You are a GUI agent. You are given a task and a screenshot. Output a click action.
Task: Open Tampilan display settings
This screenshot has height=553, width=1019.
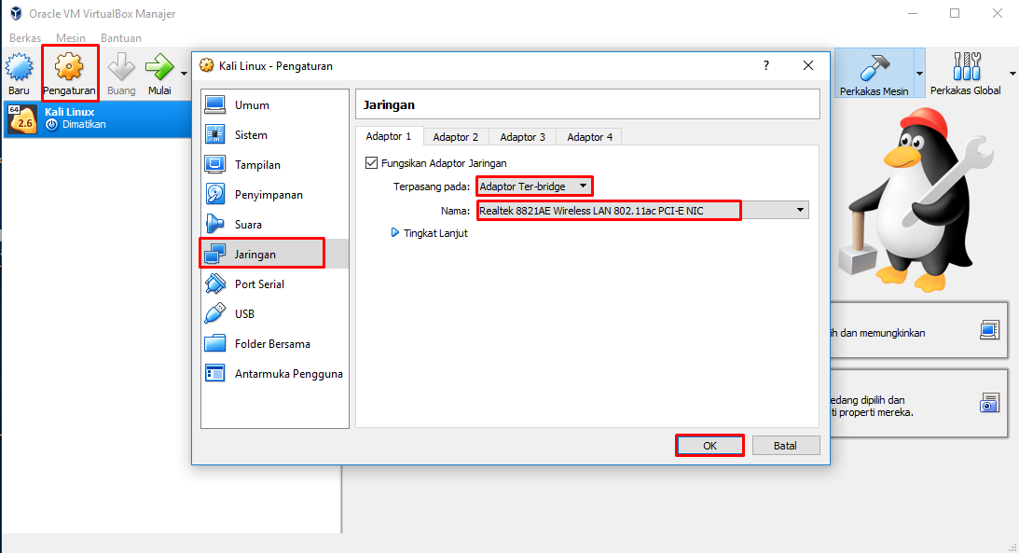click(274, 165)
